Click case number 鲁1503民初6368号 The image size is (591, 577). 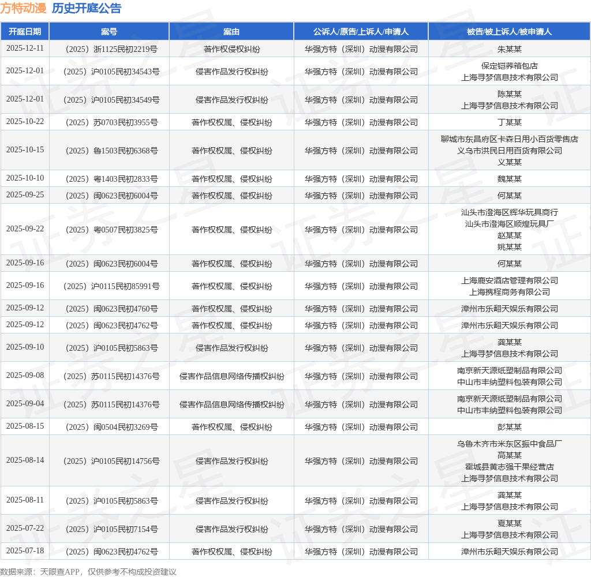[111, 151]
